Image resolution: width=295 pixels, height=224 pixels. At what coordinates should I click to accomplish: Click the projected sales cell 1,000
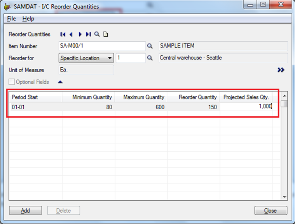246,107
